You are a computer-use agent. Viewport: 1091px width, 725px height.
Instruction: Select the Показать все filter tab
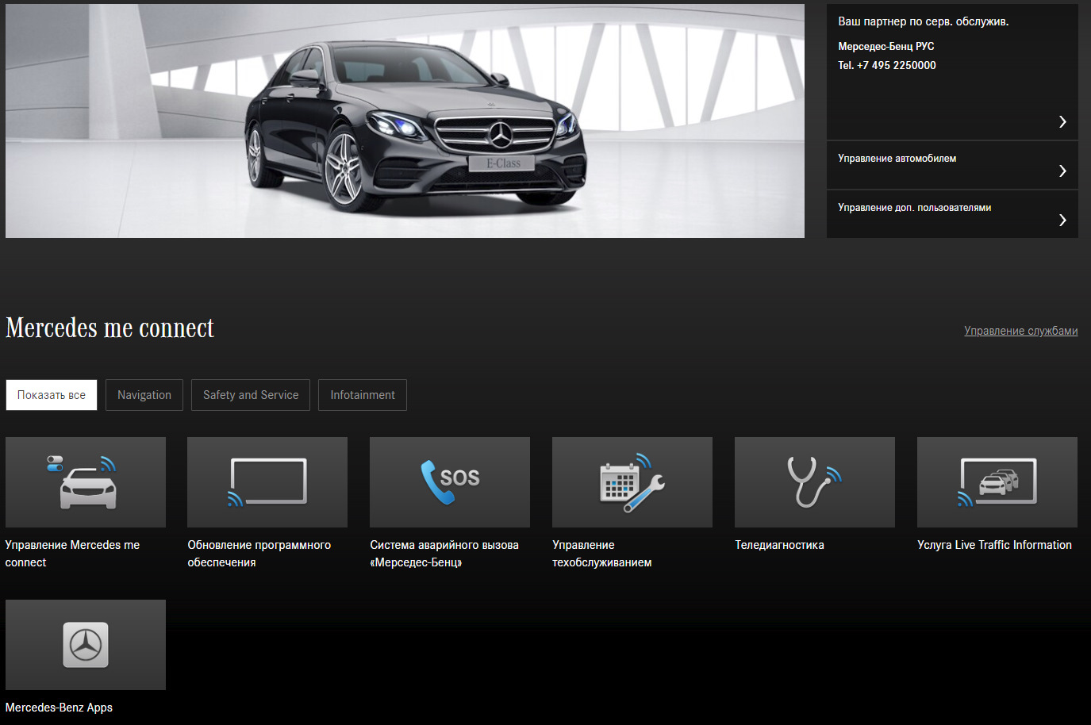[52, 395]
